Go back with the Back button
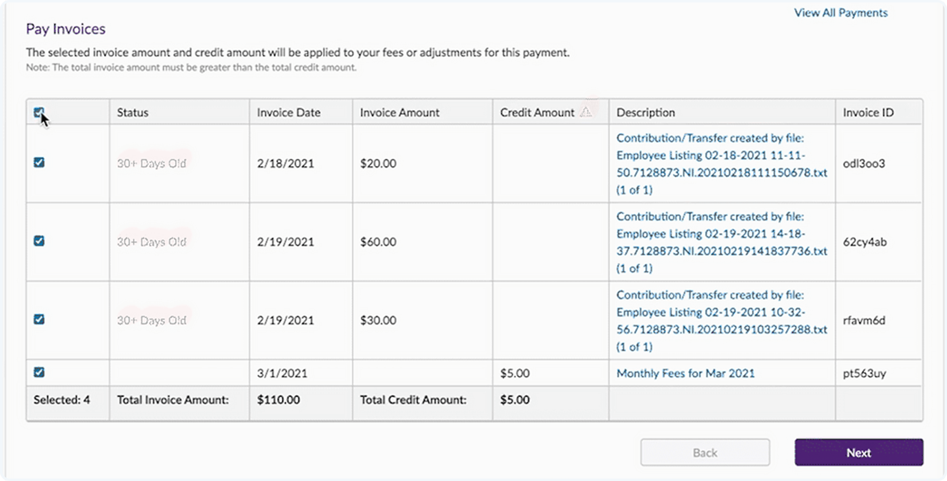 coord(705,452)
